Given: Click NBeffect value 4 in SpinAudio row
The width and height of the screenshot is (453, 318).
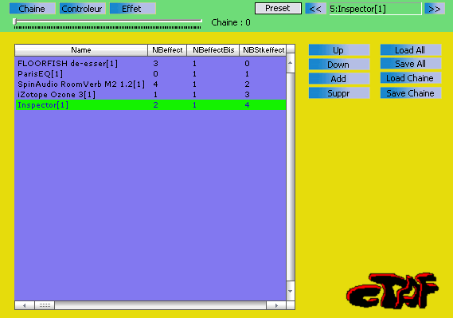Looking at the screenshot, I should [x=155, y=84].
